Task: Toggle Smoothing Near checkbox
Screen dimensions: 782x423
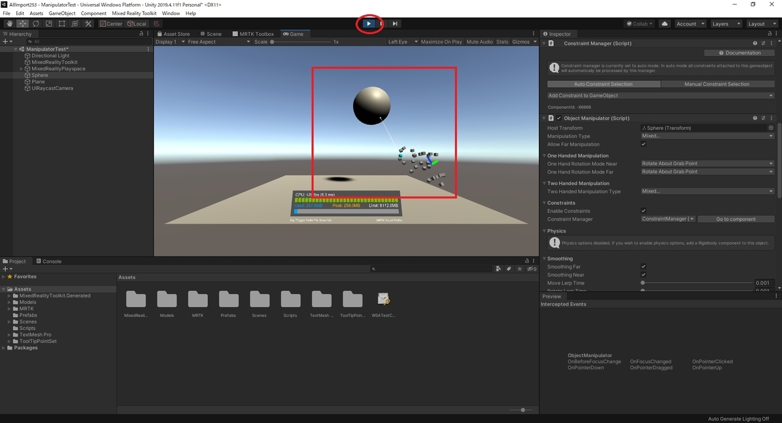Action: coord(643,275)
